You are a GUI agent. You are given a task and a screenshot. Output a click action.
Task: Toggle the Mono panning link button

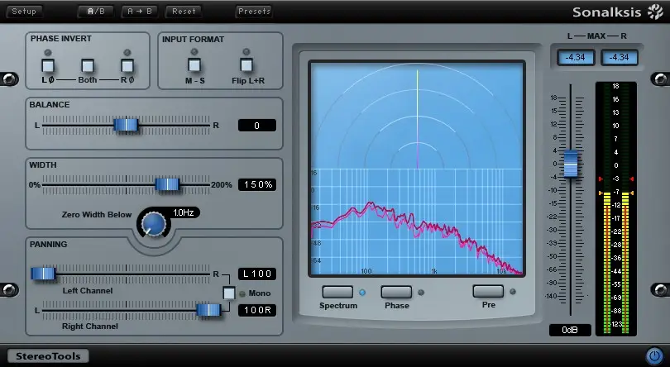[x=229, y=293]
